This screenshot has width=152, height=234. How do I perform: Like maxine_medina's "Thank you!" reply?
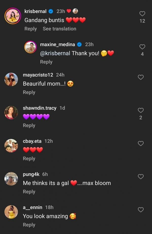point(142,47)
